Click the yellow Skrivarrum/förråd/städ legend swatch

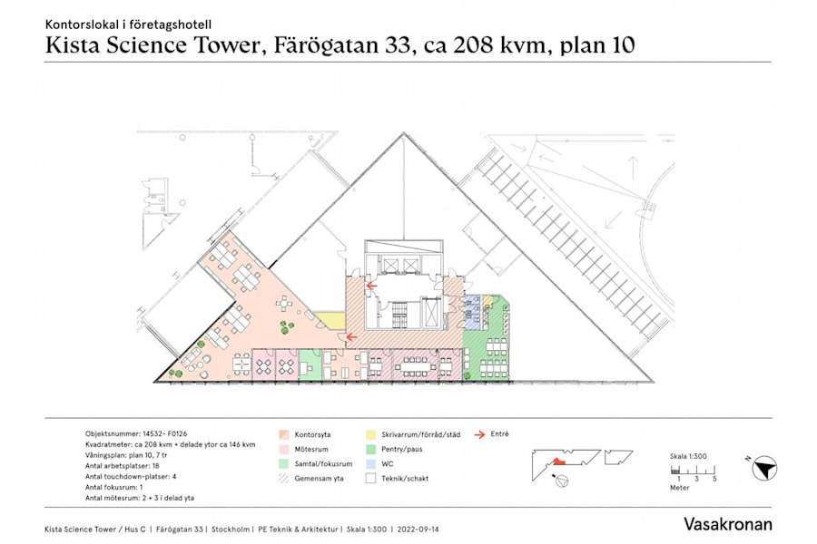370,433
